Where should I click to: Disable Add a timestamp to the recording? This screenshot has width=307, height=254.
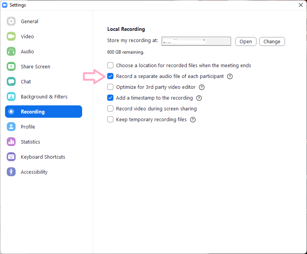pos(110,98)
